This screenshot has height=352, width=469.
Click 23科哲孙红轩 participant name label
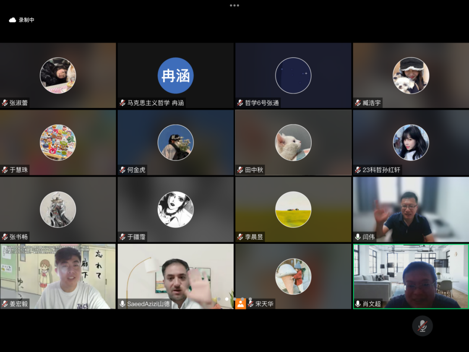[381, 170]
